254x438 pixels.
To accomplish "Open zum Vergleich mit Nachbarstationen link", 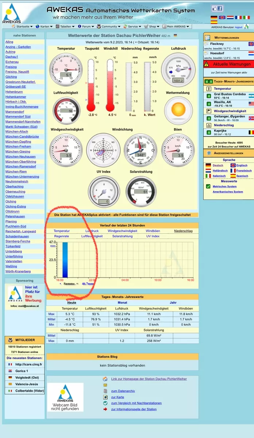I will 136,403.
